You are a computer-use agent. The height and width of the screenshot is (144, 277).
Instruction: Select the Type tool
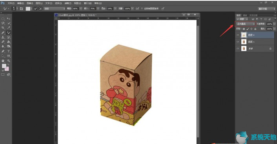coord(9,51)
